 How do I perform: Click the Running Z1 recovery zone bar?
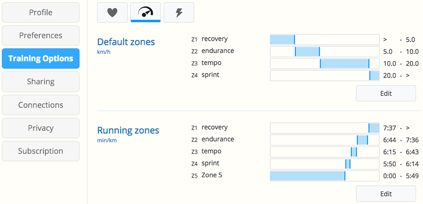coord(324,128)
